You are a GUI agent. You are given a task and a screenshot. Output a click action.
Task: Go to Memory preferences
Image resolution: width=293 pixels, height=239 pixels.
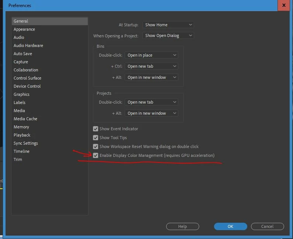pyautogui.click(x=50, y=127)
